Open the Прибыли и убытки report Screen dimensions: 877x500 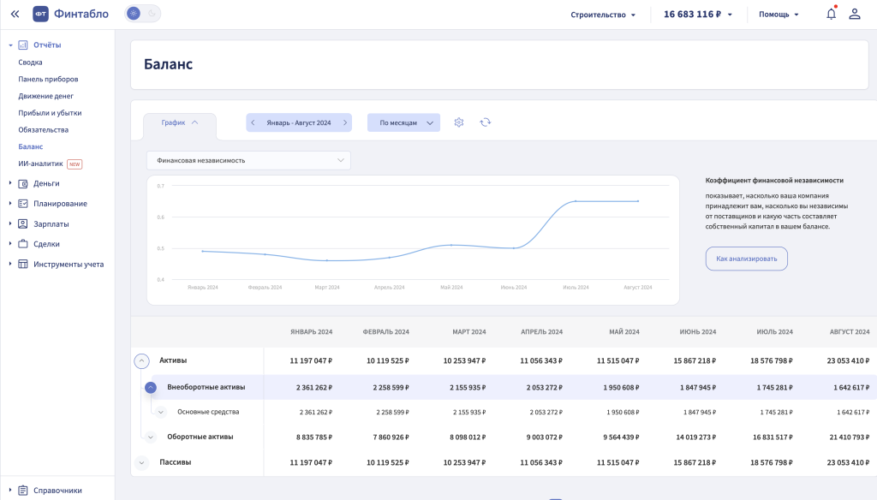pos(50,112)
